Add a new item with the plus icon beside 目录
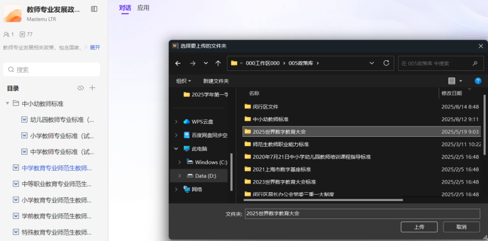The height and width of the screenshot is (241, 488). 93,88
